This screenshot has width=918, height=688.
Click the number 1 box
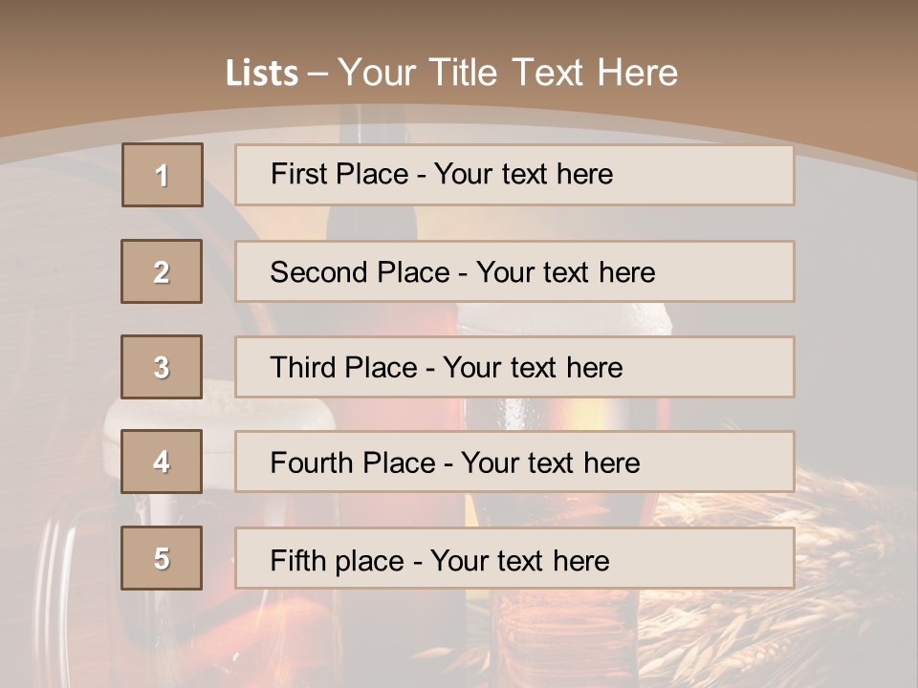tap(163, 175)
